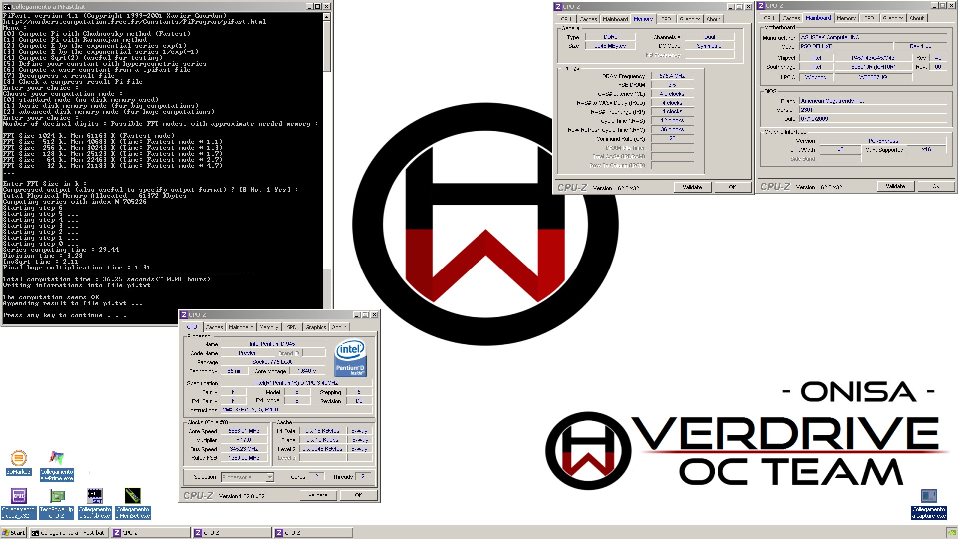
Task: Click the Intel Pentium D logo image
Action: [x=350, y=358]
